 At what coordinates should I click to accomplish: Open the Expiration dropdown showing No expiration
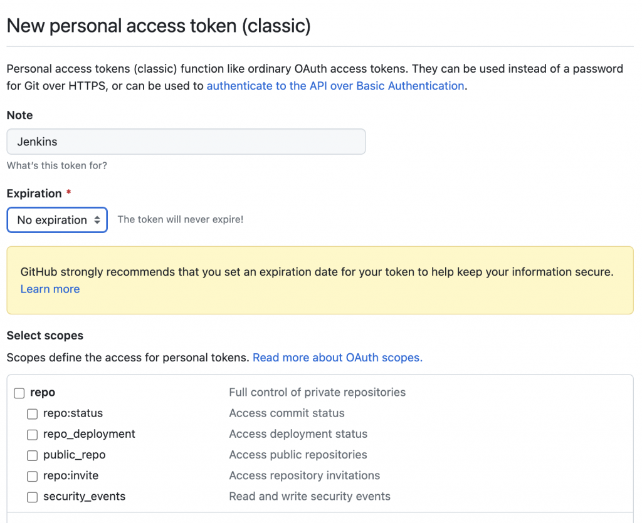(x=57, y=220)
